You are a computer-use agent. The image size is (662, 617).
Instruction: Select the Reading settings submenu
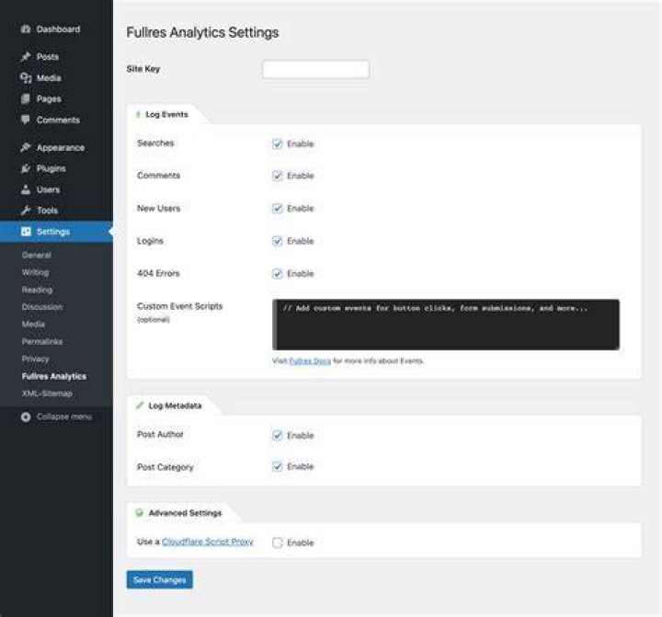click(x=37, y=290)
